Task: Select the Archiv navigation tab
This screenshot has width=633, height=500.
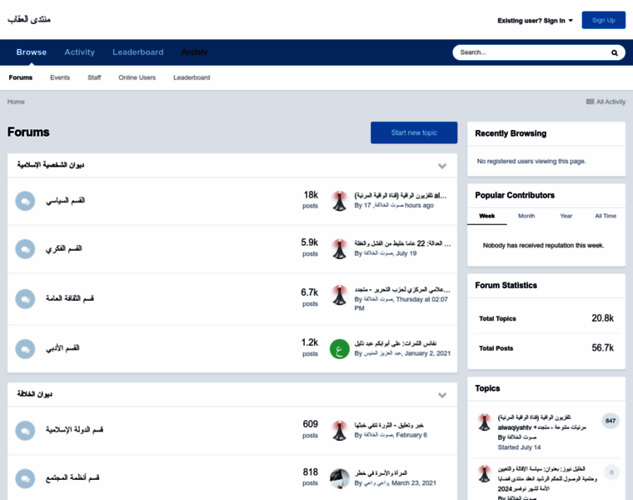Action: click(194, 52)
